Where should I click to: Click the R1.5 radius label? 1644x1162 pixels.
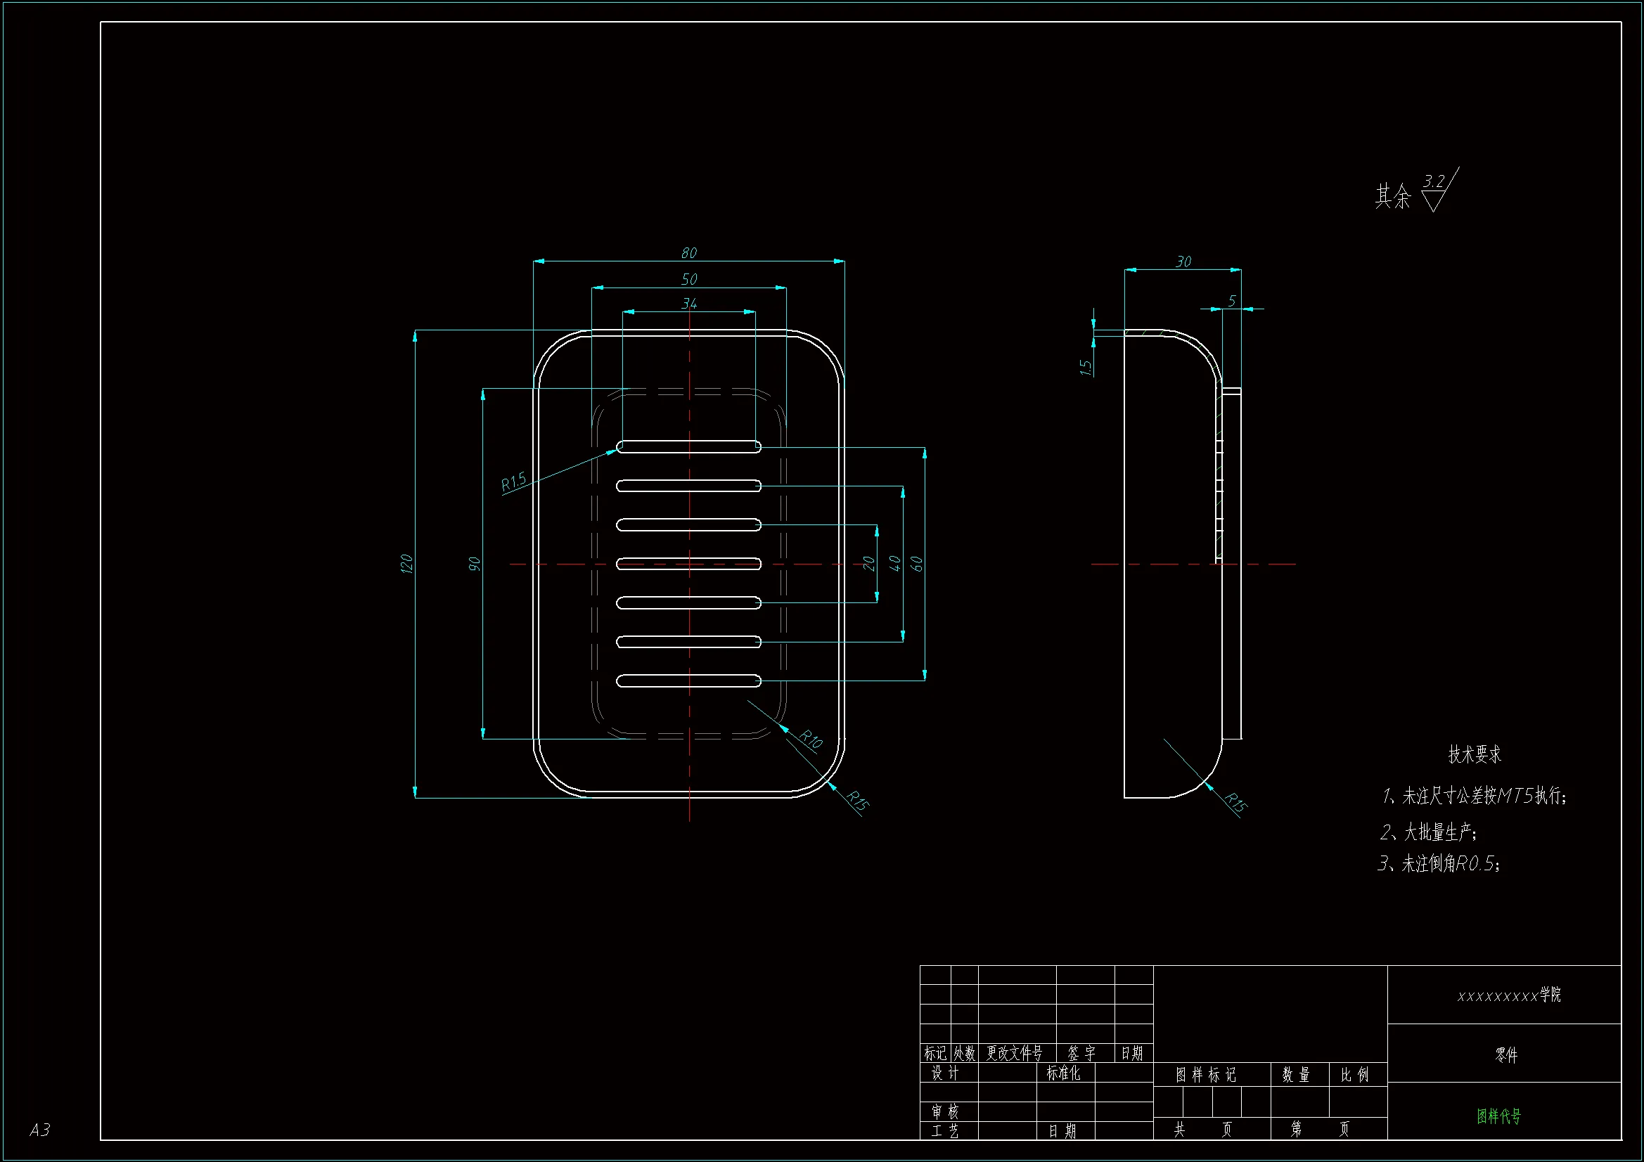(x=513, y=481)
